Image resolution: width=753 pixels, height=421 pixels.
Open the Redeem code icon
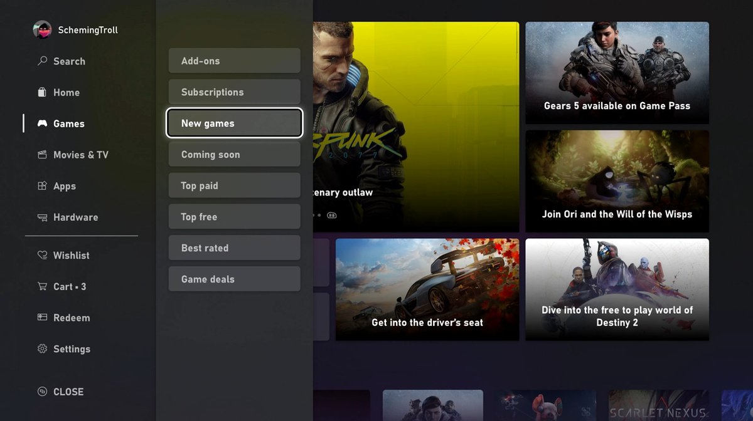43,318
